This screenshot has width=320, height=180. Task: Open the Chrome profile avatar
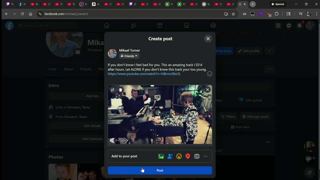point(308,14)
